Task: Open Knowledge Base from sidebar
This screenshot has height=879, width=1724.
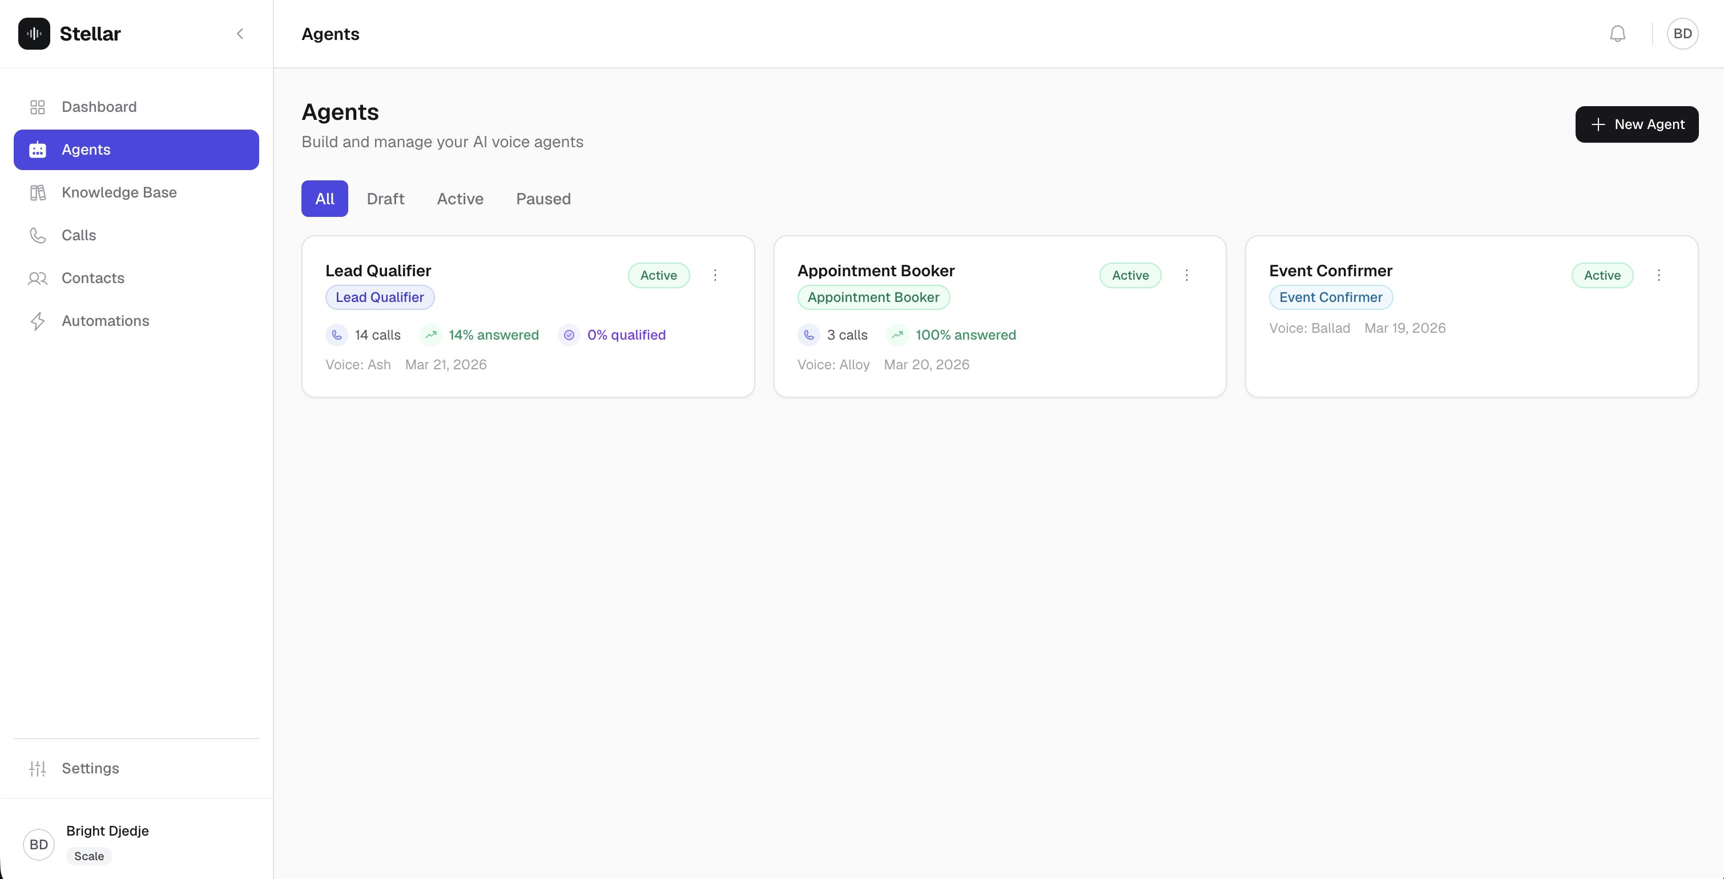Action: (x=119, y=193)
